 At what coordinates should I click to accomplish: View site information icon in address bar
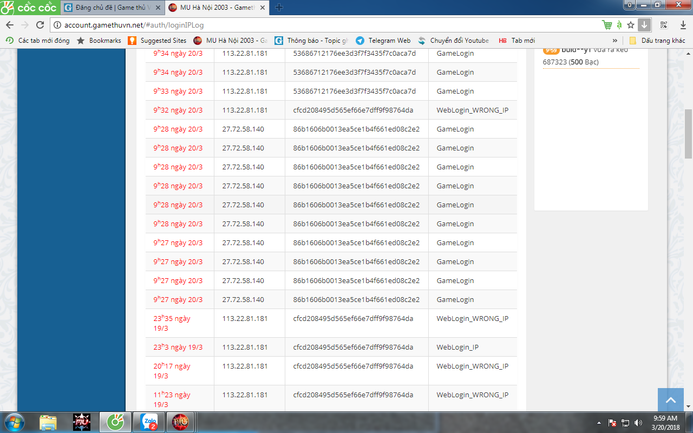pyautogui.click(x=57, y=25)
